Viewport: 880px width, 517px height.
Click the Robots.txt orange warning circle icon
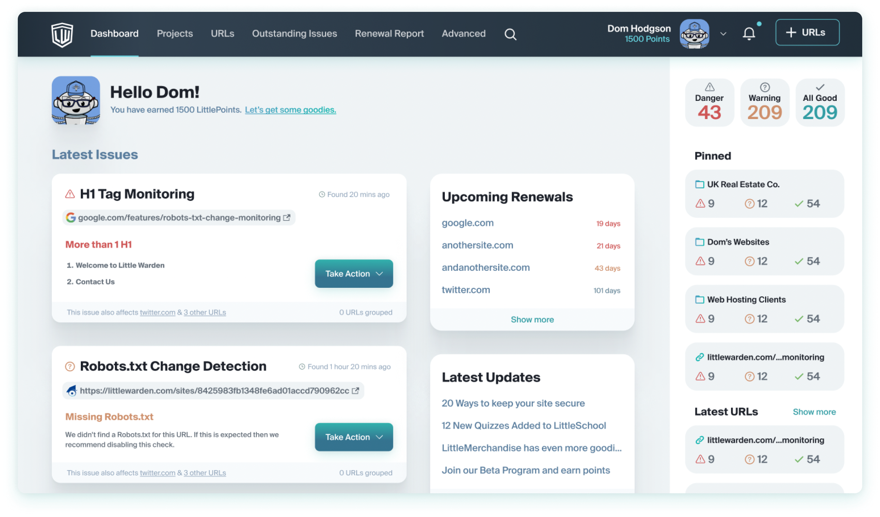(x=69, y=366)
